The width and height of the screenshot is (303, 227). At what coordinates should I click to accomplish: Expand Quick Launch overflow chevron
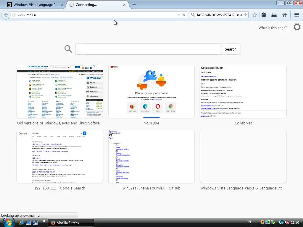[x=44, y=221]
